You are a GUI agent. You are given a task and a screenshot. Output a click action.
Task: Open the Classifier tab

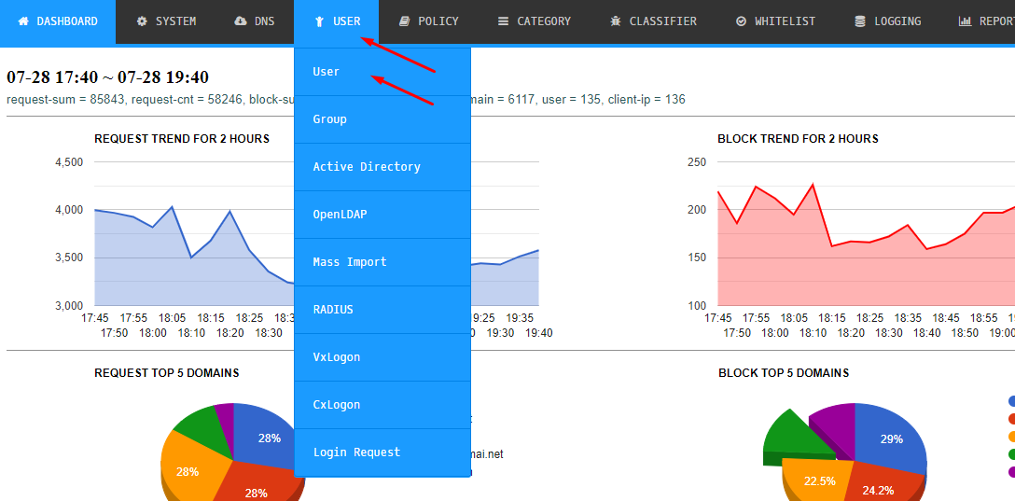pos(653,21)
